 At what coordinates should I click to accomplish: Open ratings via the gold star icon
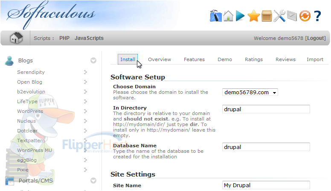coord(253,16)
